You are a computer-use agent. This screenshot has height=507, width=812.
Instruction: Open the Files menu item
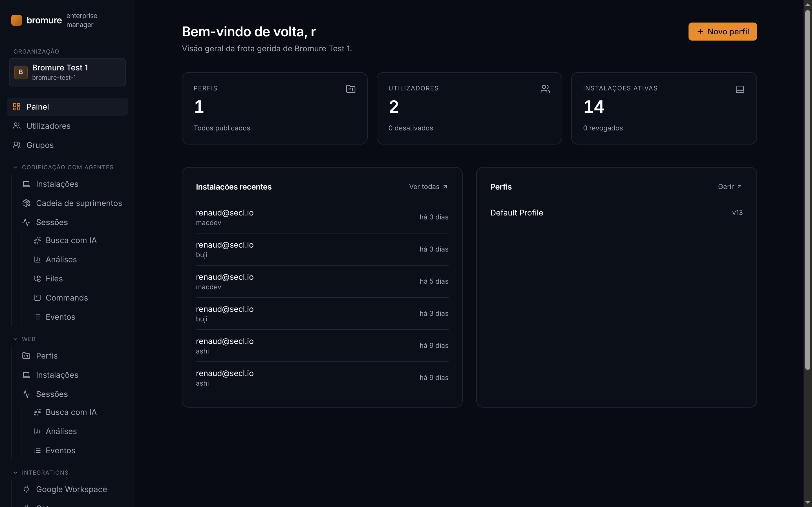(77, 279)
